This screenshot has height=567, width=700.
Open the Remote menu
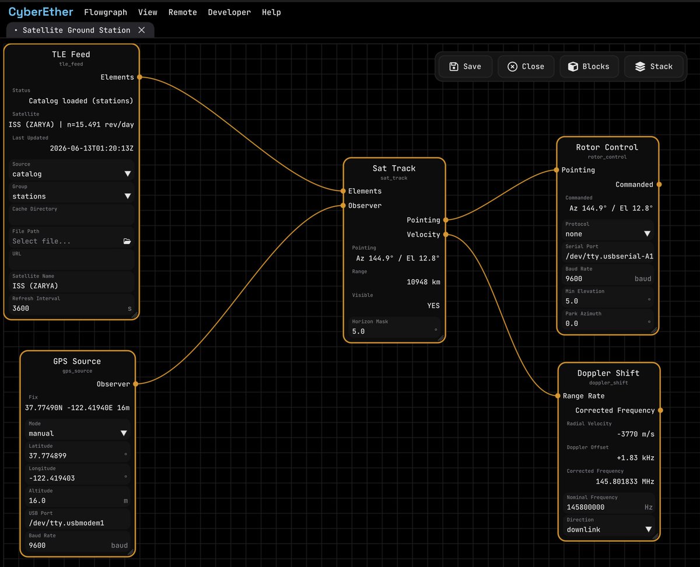(183, 12)
